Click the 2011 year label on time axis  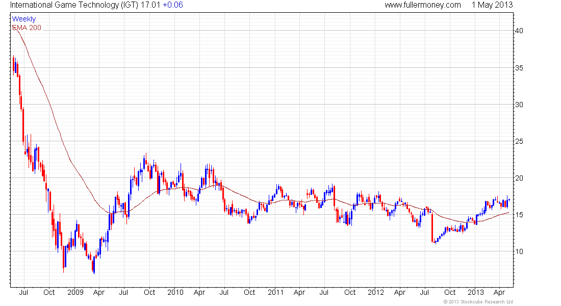tap(276, 292)
